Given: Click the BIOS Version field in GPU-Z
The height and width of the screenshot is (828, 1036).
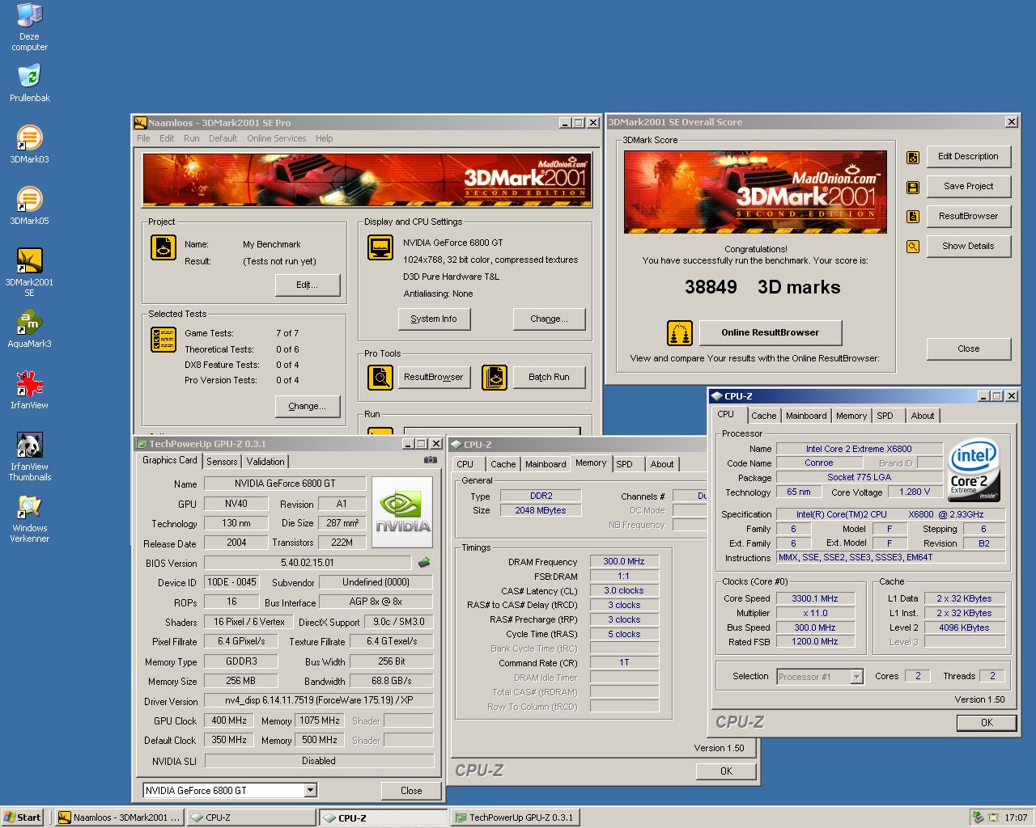Looking at the screenshot, I should click(308, 563).
